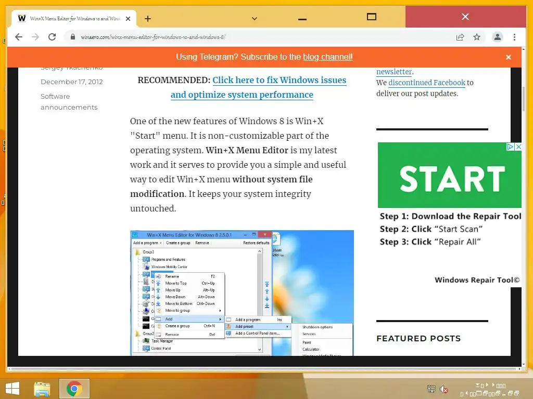Click the muted volume tray icon
This screenshot has width=533, height=399.
click(443, 389)
